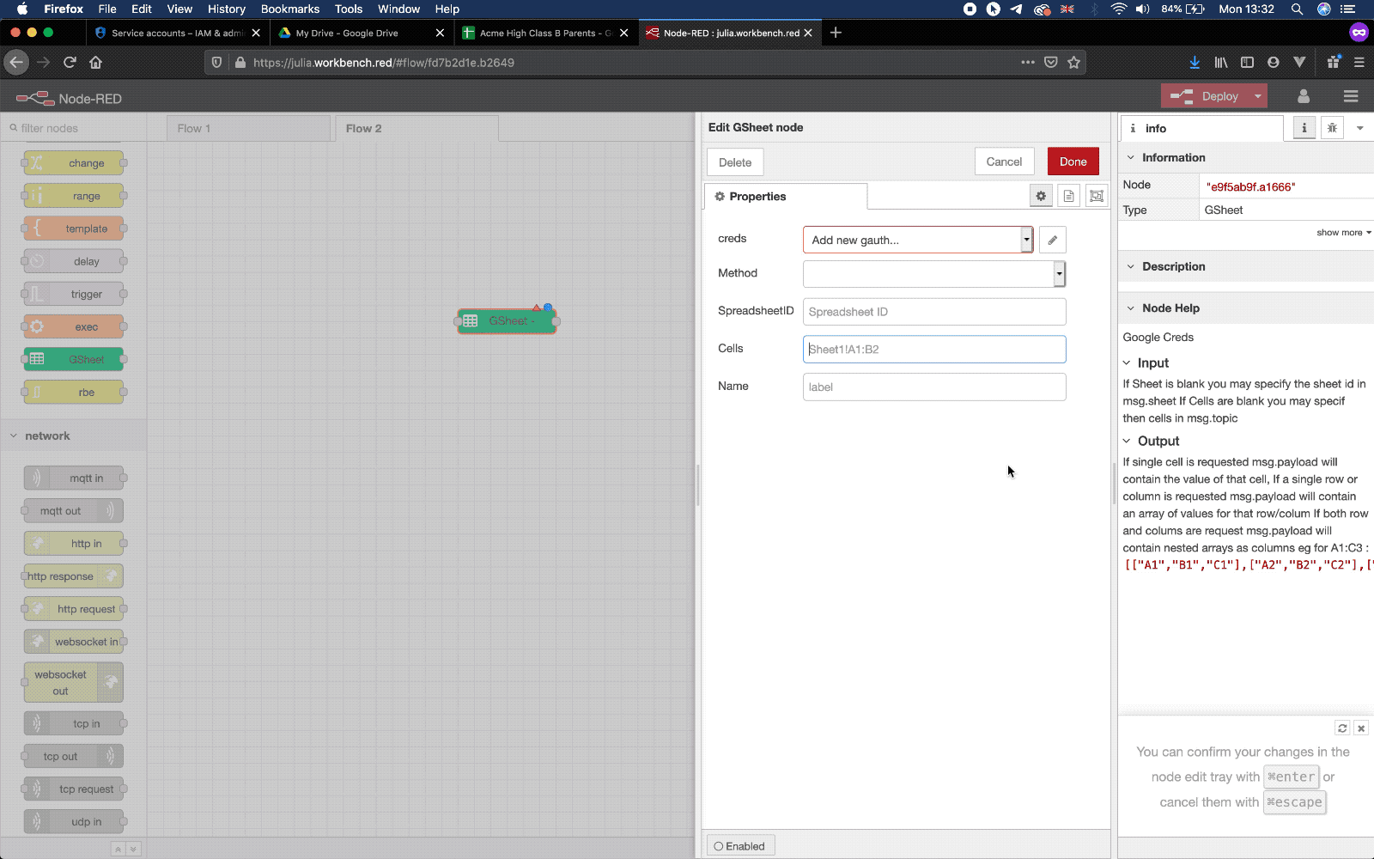The image size is (1374, 859).
Task: Select the trigger node in palette
Action: tap(74, 294)
